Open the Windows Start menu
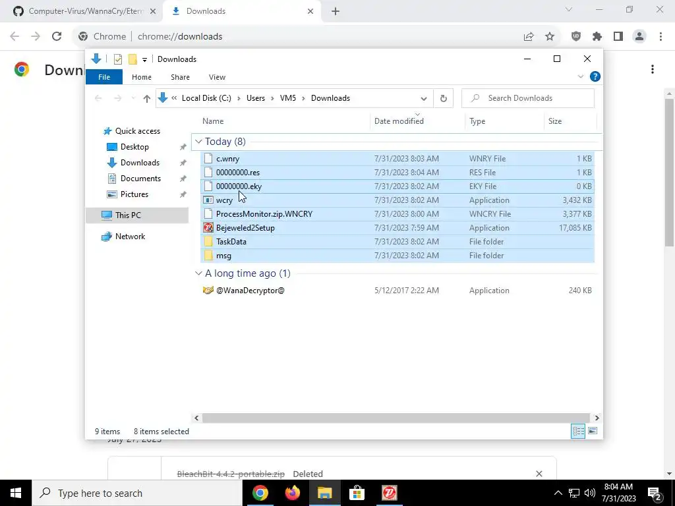 pos(16,493)
